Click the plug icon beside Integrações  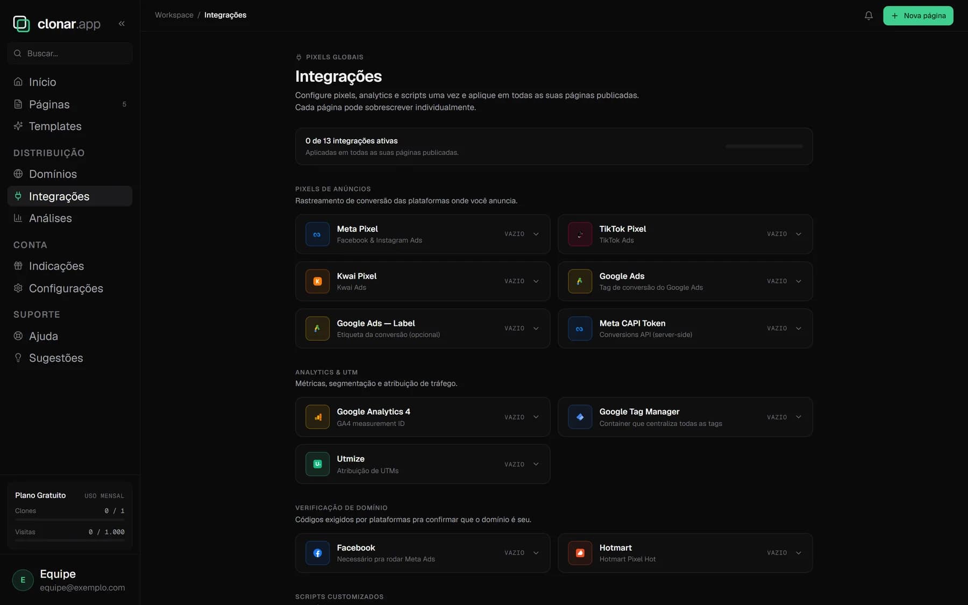[18, 196]
